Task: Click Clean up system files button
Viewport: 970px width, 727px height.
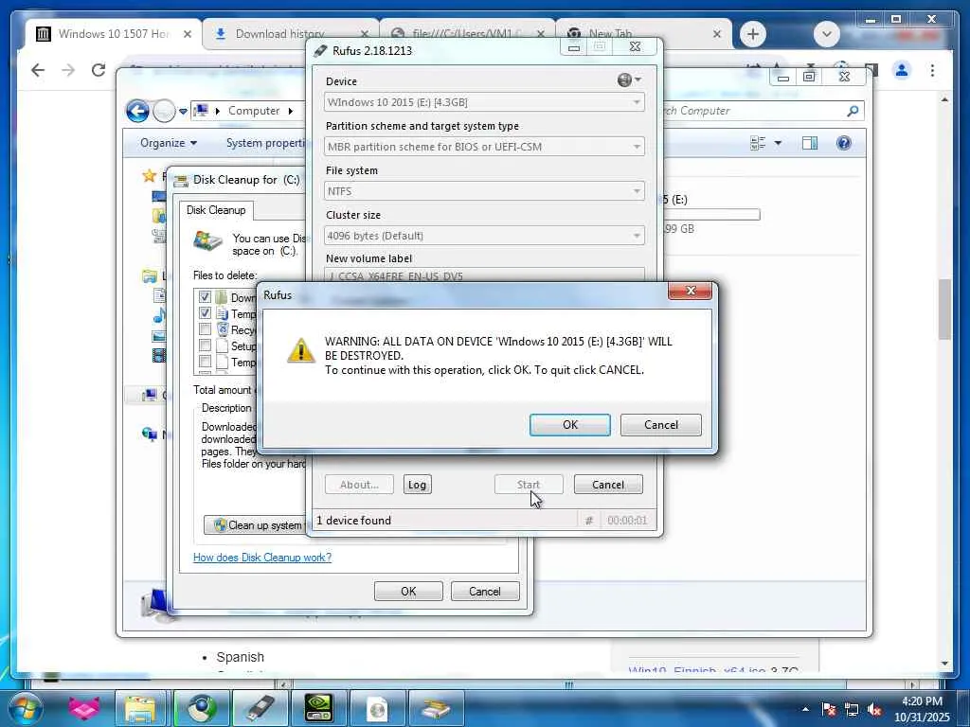Action: click(x=256, y=524)
